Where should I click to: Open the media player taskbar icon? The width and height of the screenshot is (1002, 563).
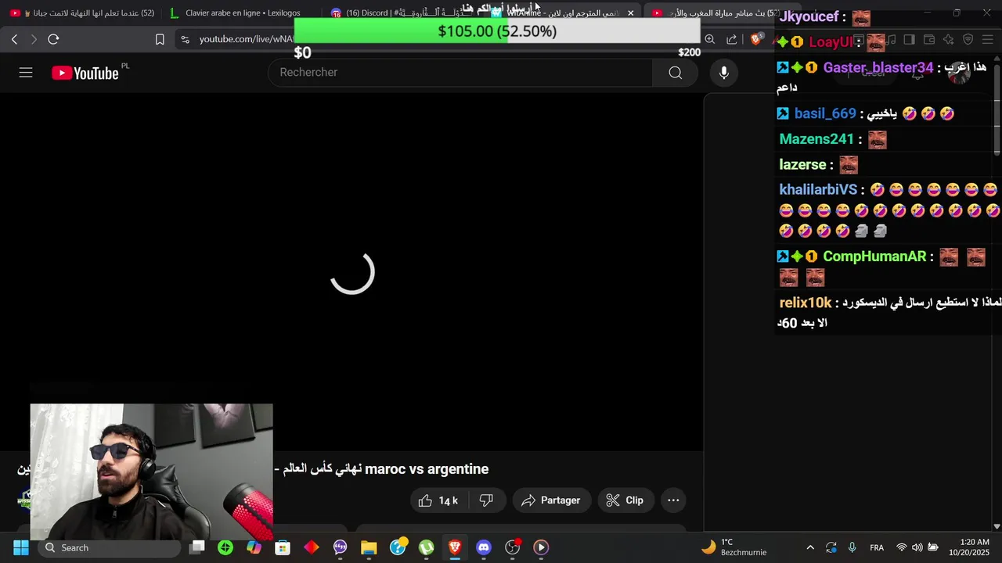pyautogui.click(x=541, y=547)
